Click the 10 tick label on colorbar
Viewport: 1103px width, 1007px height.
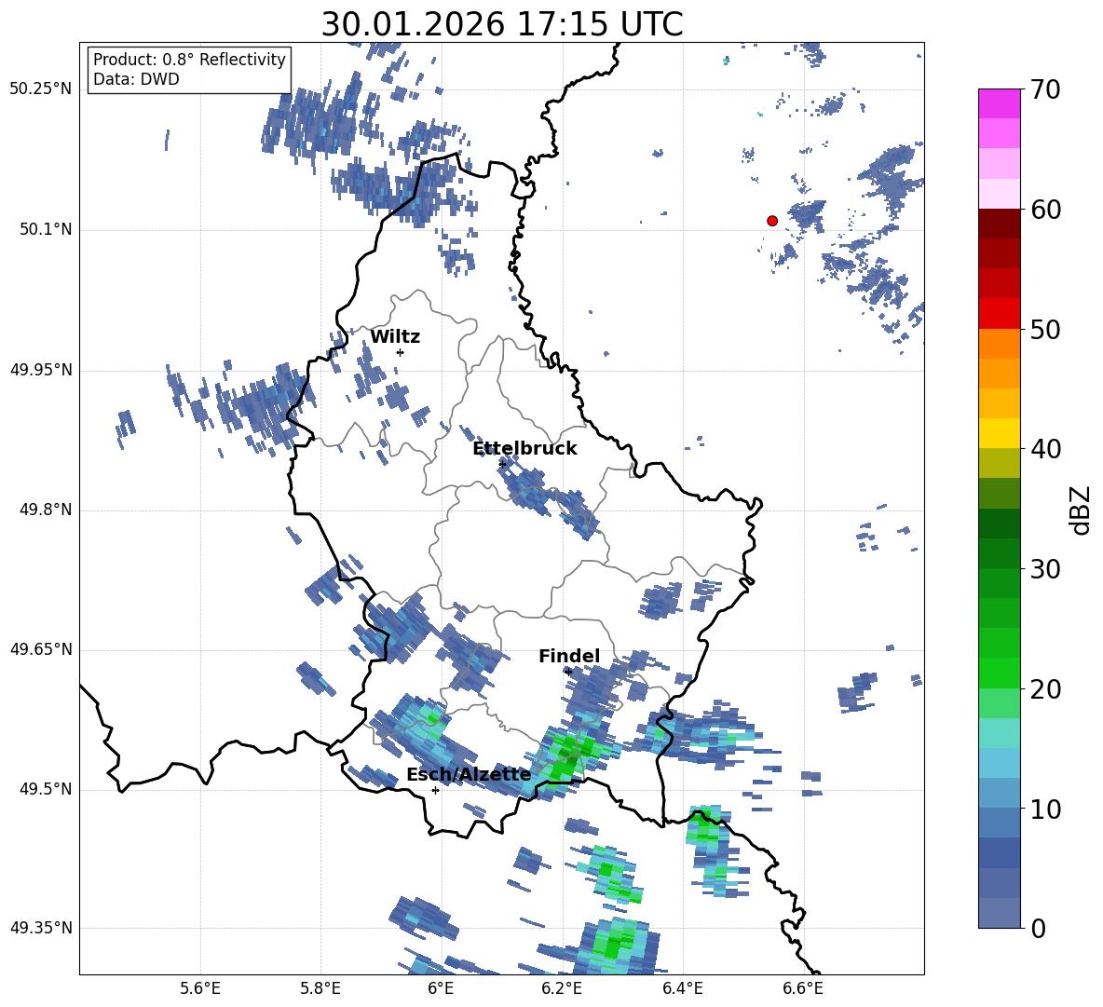pyautogui.click(x=1045, y=809)
